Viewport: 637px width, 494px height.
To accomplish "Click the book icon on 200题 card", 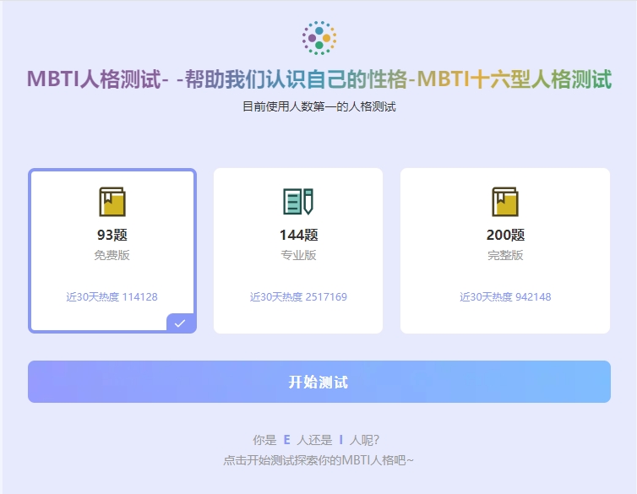I will [x=504, y=202].
